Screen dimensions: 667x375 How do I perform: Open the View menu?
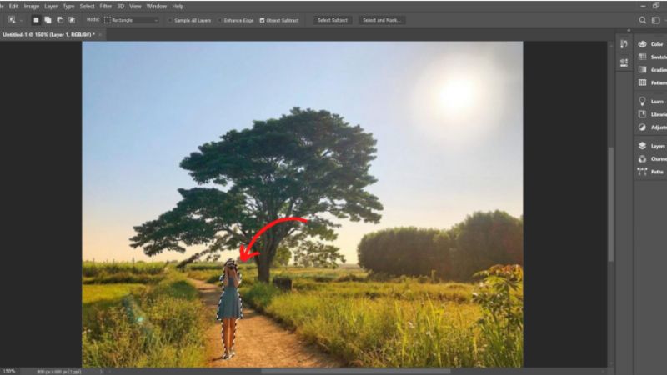135,7
